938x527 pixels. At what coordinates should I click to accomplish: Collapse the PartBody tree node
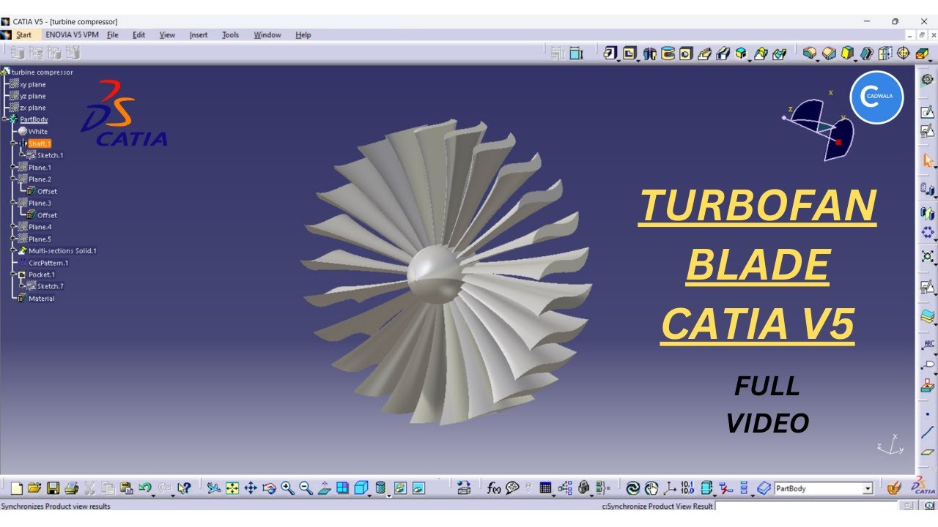[x=5, y=119]
